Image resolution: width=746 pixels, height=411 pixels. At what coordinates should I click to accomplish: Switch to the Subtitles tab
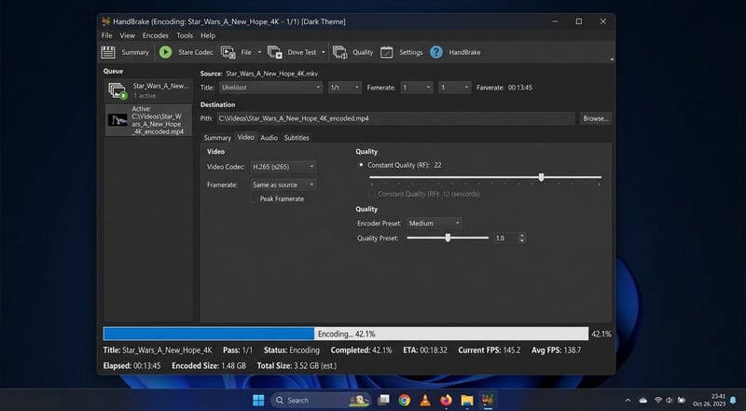point(297,138)
